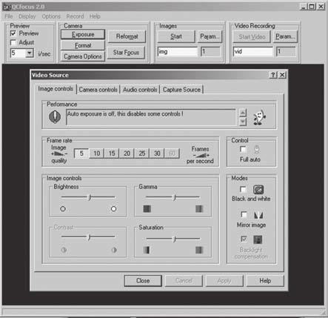Open the Help menu
The image size is (328, 318).
(95, 16)
